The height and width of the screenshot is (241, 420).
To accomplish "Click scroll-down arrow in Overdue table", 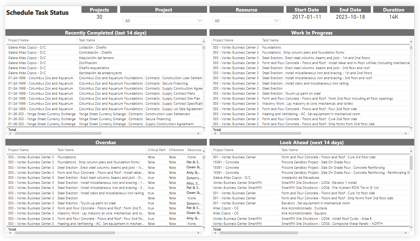I will (204, 227).
